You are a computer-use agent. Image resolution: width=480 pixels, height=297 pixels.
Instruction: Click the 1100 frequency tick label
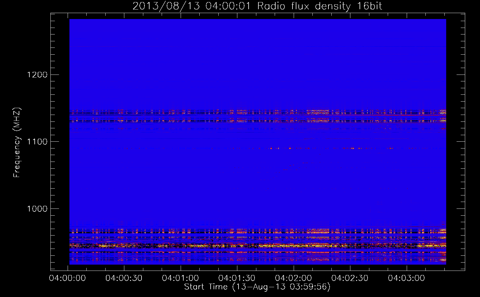click(x=37, y=142)
